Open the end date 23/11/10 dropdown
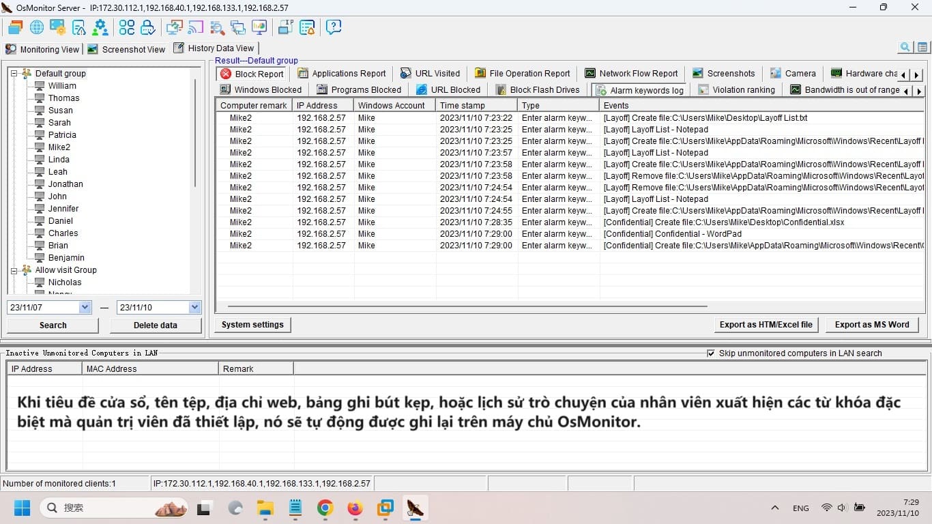 tap(195, 308)
